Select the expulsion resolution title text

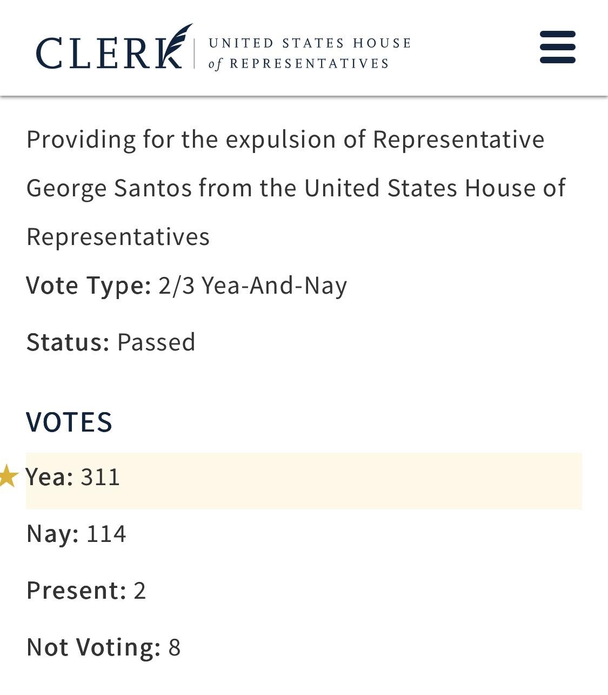(285, 187)
